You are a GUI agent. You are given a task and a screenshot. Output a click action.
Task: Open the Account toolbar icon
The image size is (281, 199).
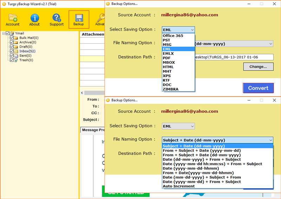point(13,20)
